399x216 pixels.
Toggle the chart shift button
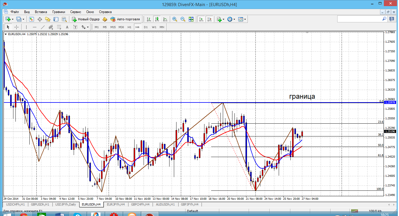pos(209,19)
